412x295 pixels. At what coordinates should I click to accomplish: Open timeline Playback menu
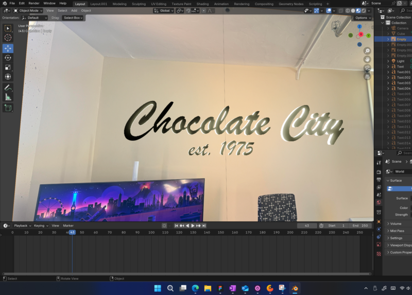tap(22, 225)
